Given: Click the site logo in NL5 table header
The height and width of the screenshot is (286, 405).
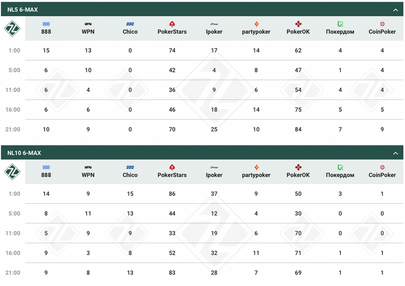Looking at the screenshot, I should point(13,28).
